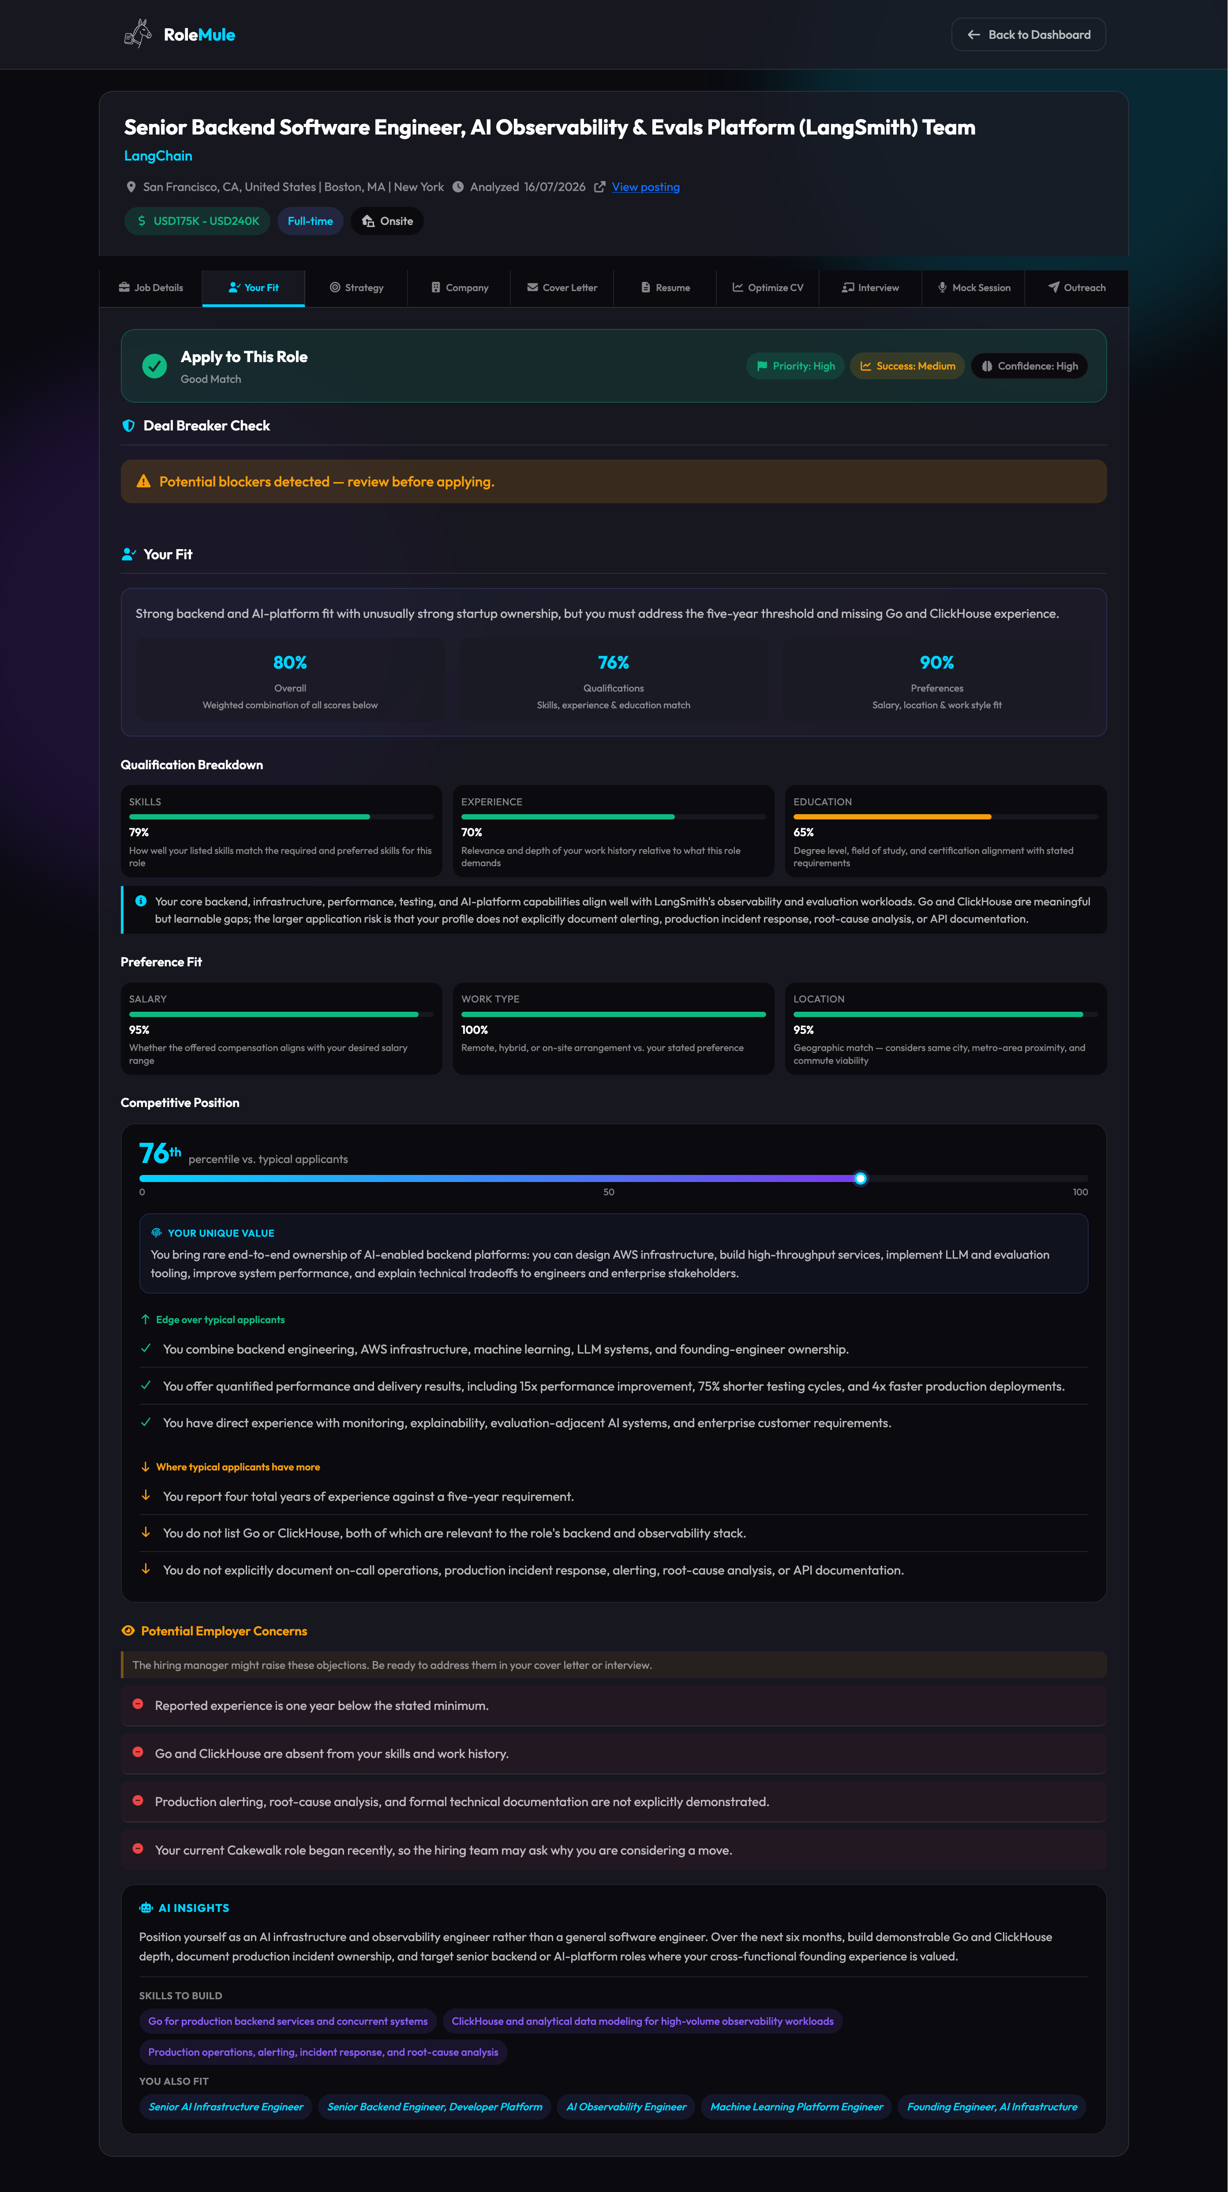Open the Mock Session tab
1228x2192 pixels.
tap(974, 288)
